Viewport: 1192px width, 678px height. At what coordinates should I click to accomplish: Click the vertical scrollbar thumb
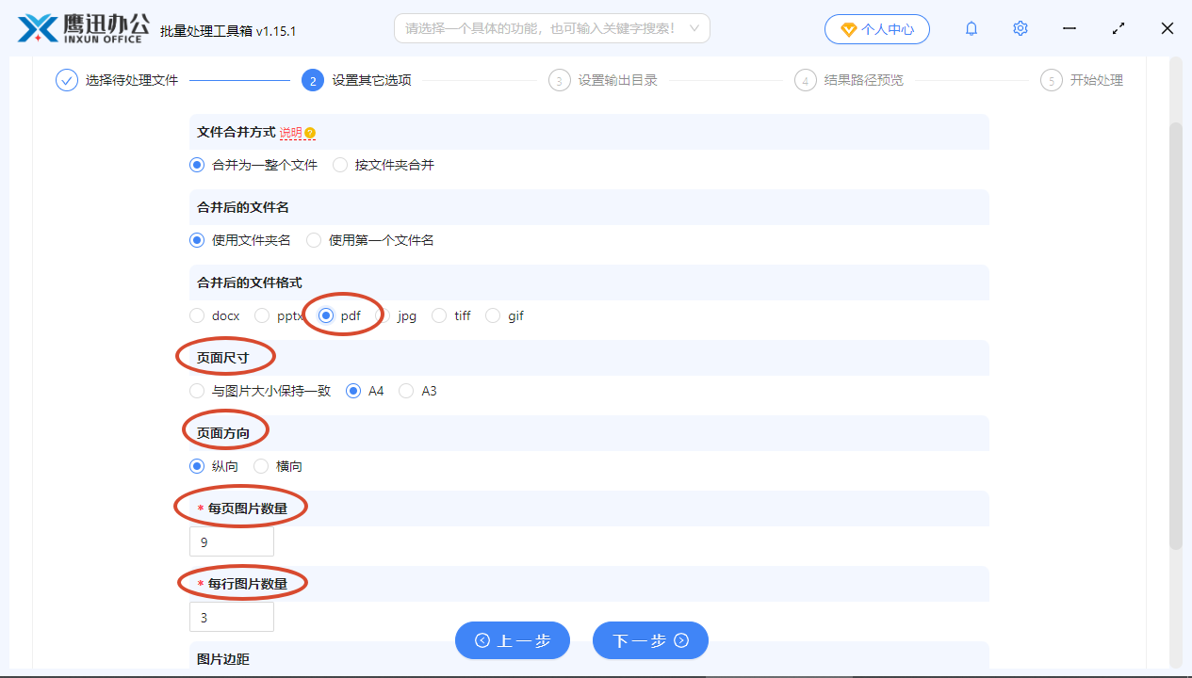tap(1175, 335)
